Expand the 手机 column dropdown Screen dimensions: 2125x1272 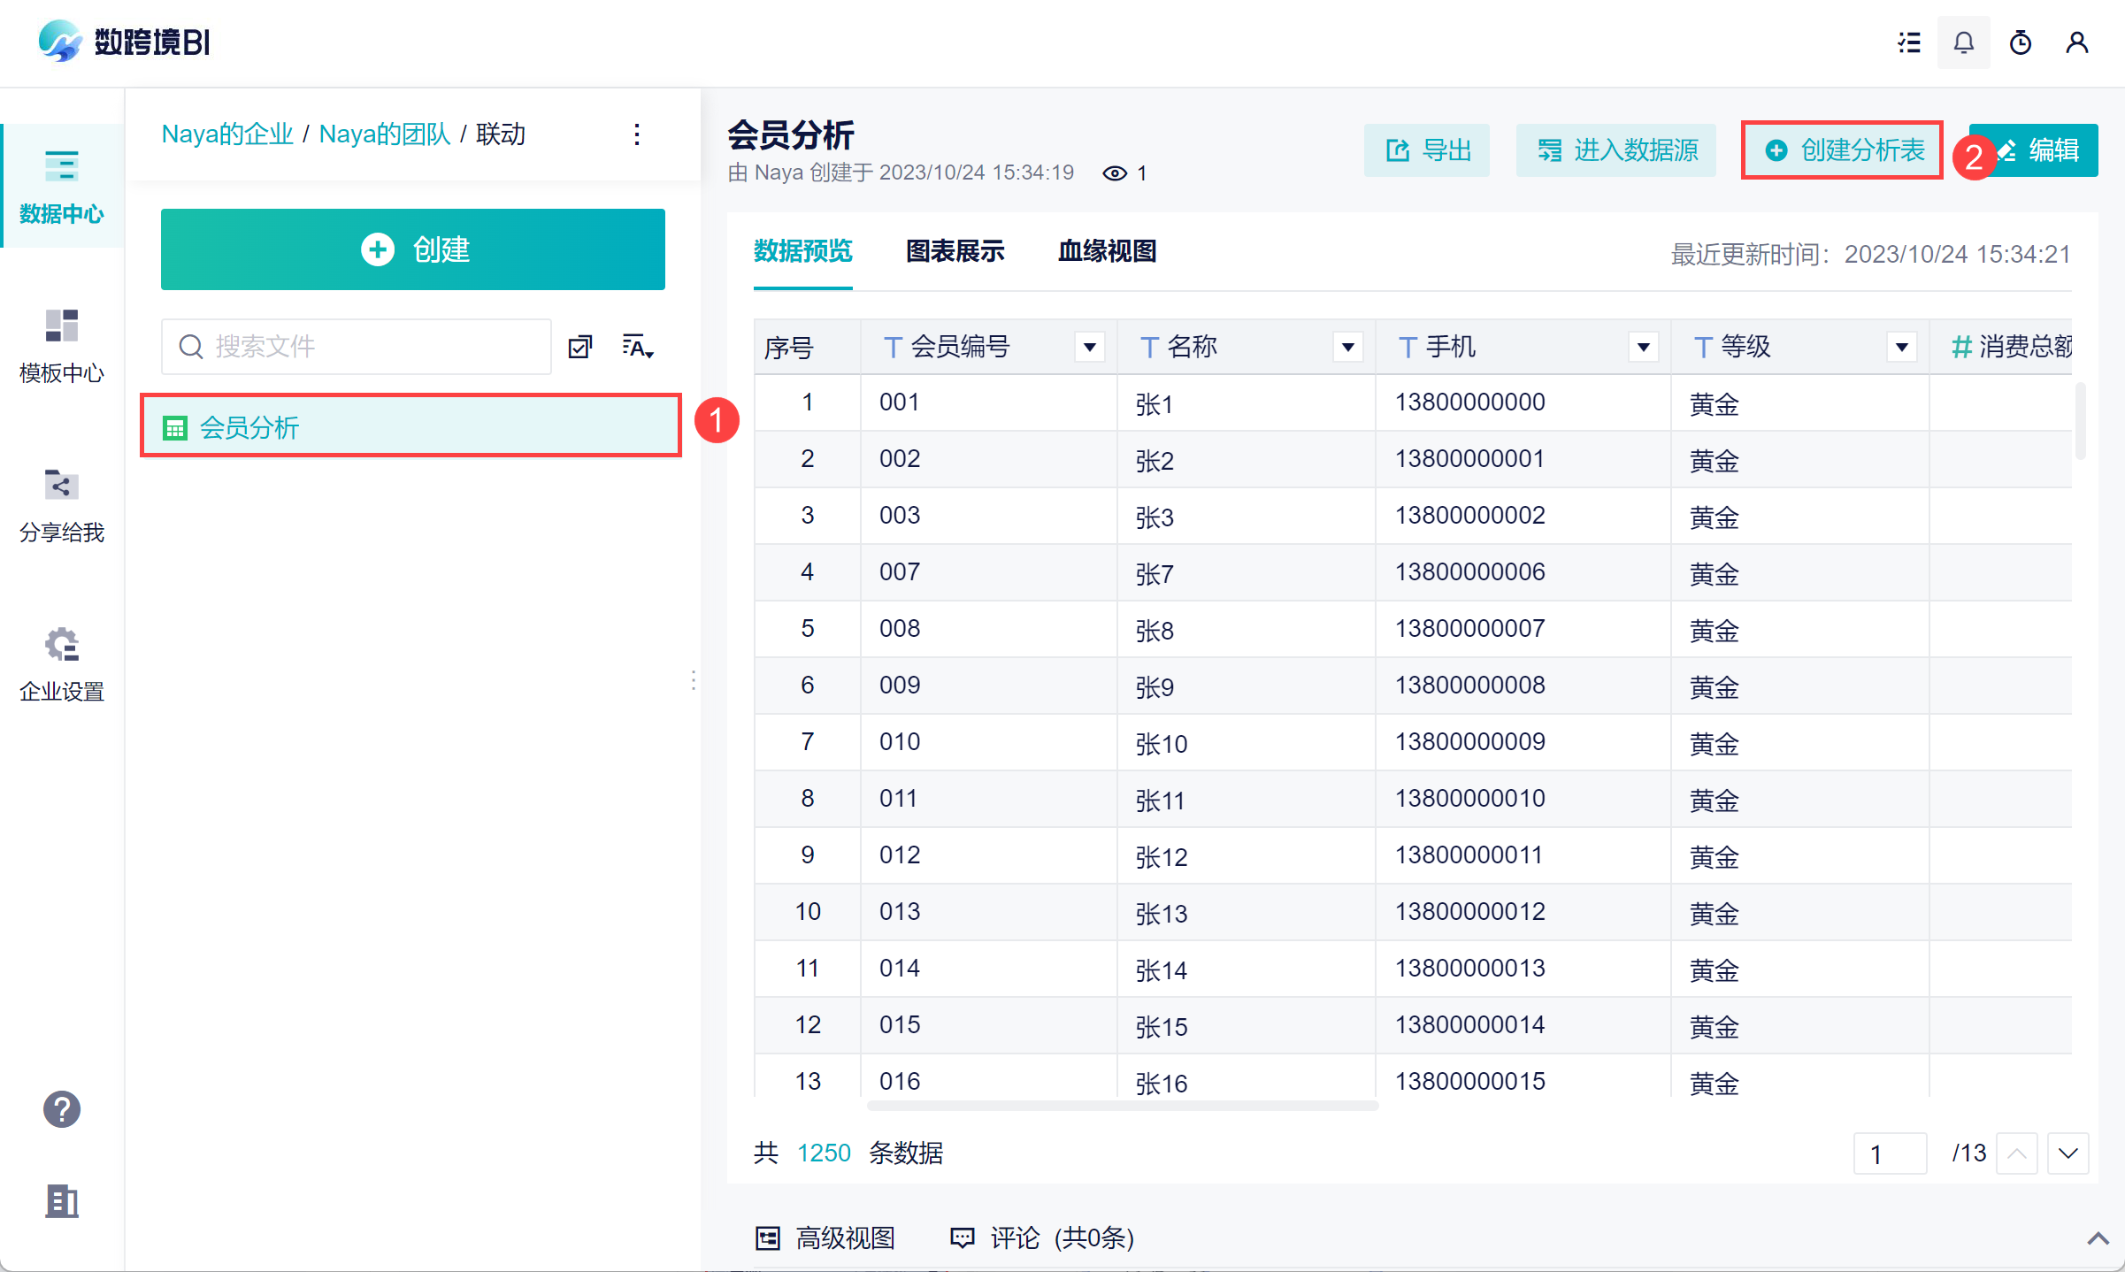click(1643, 347)
